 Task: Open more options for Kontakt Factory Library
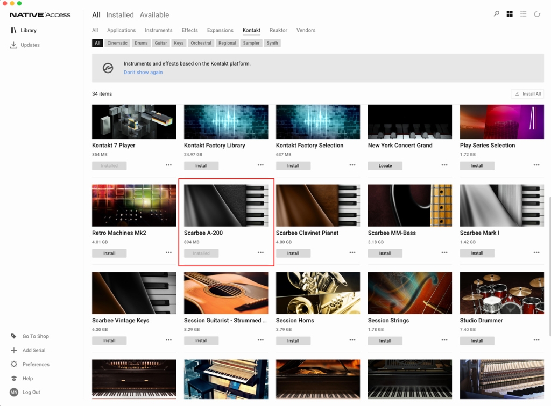point(260,165)
